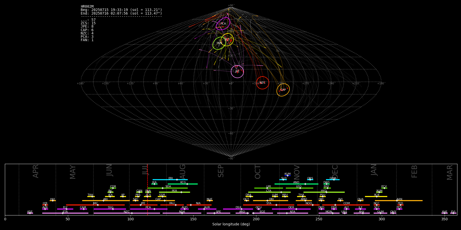Click the +90° north pole label
This screenshot has width=461, height=230.
point(231,6)
